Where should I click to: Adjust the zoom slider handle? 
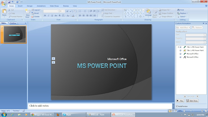191,111
